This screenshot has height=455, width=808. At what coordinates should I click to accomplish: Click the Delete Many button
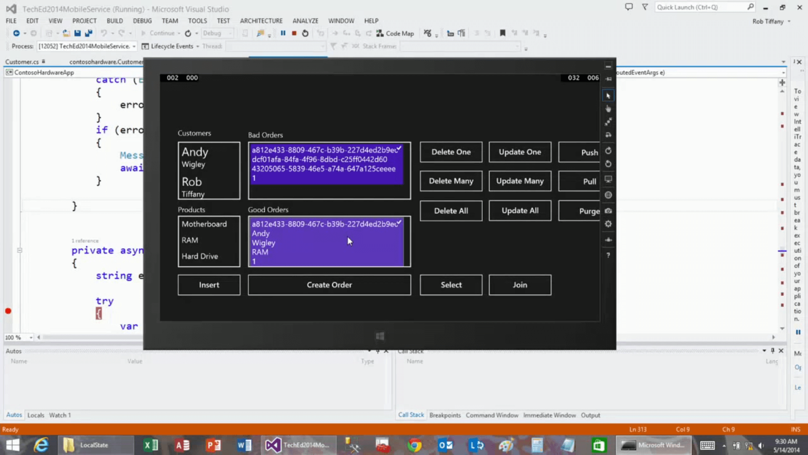point(451,181)
